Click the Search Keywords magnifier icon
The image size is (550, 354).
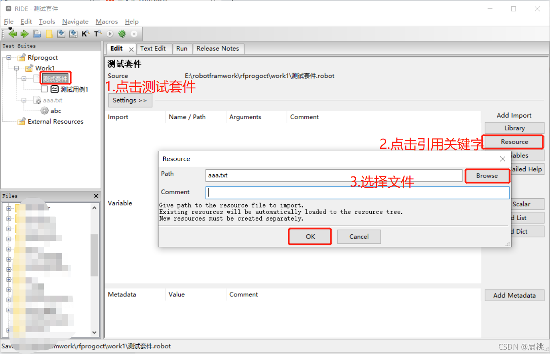(86, 34)
